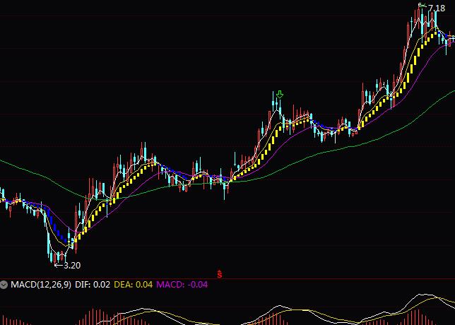Select the yellow DEA: 0.04 readout
This screenshot has width=455, height=325.
pyautogui.click(x=134, y=285)
